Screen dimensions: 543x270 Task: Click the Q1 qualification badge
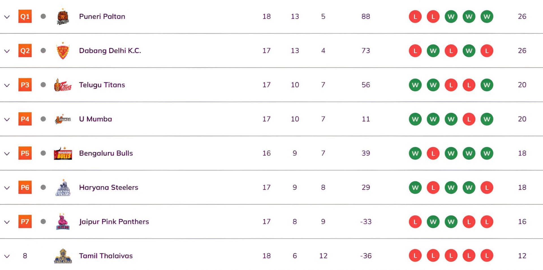(x=25, y=16)
